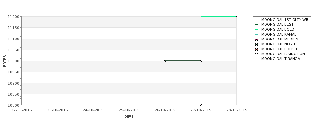The height and width of the screenshot is (140, 318).
Task: Click the MOONG DAL KAMAL legend marker
Action: pos(257,35)
